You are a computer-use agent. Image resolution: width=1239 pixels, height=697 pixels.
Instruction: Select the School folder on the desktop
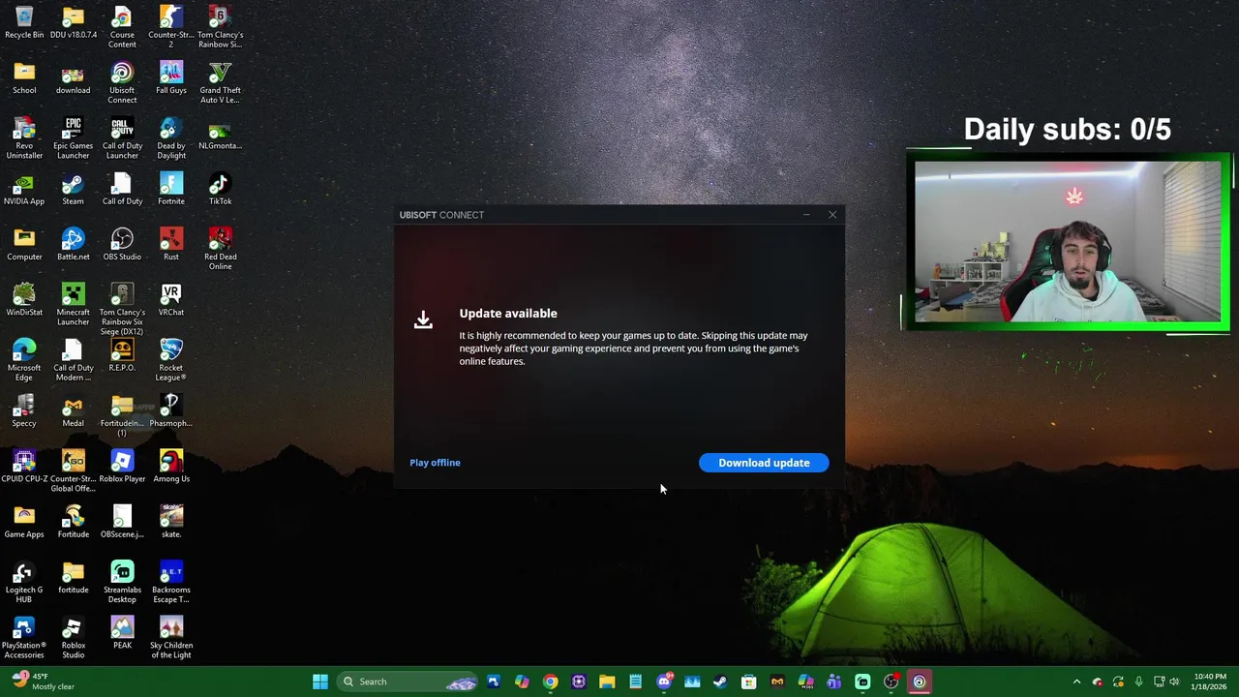pos(24,78)
